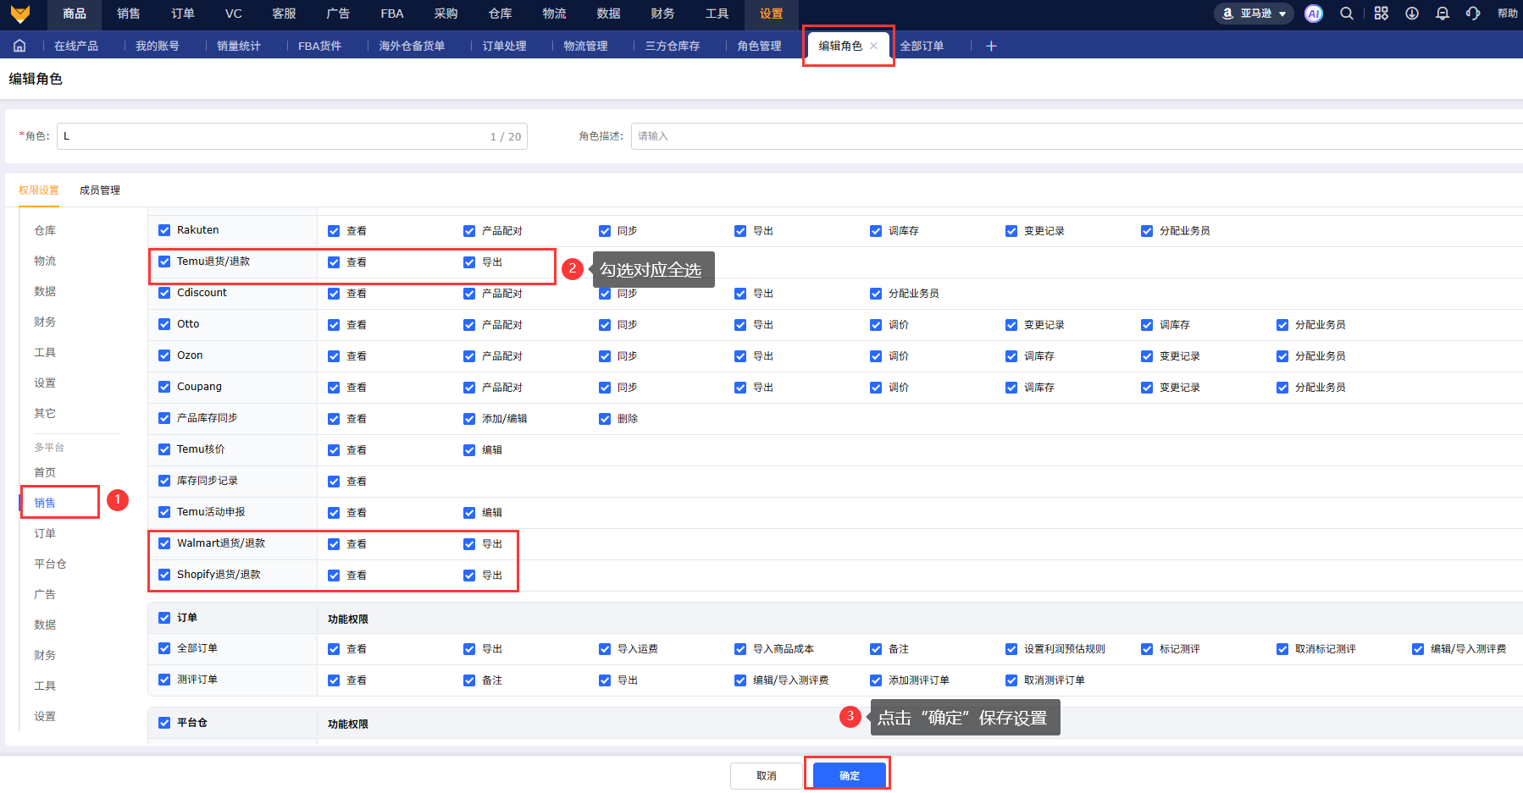This screenshot has height=793, width=1523.
Task: Toggle the Shopify退货/退款 查看 checkbox
Action: click(334, 575)
